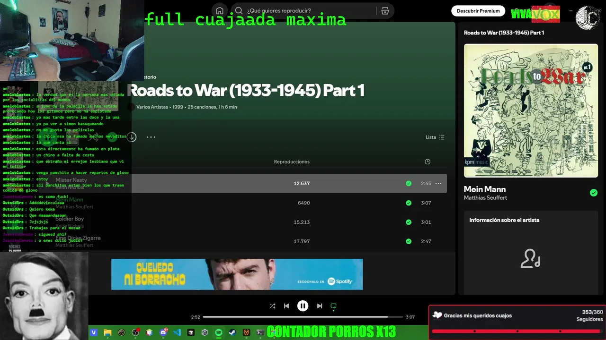The height and width of the screenshot is (340, 606).
Task: Open the colorful hexagon app in taskbar
Action: click(x=149, y=333)
